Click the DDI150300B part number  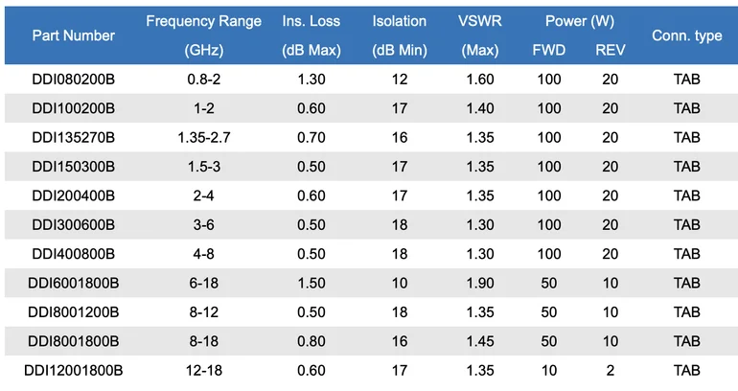pos(74,167)
